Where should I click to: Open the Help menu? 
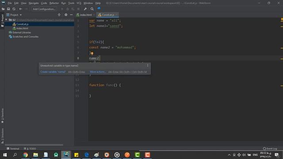pyautogui.click(x=98, y=3)
